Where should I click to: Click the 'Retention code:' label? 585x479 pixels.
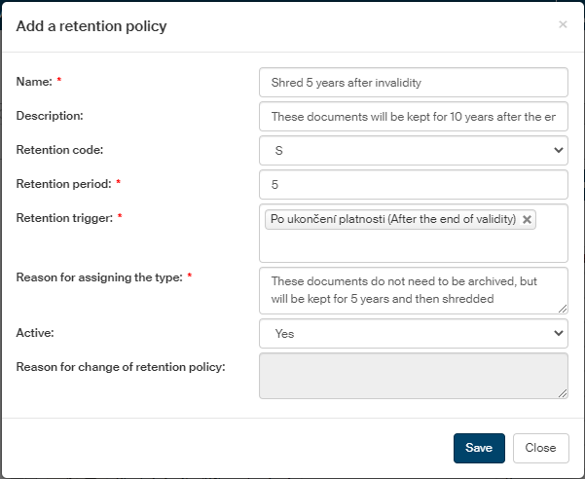click(x=59, y=149)
